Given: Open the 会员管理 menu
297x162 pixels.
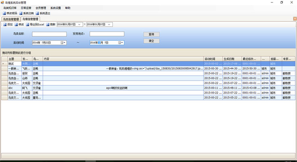Looking at the screenshot, I should [40, 8].
